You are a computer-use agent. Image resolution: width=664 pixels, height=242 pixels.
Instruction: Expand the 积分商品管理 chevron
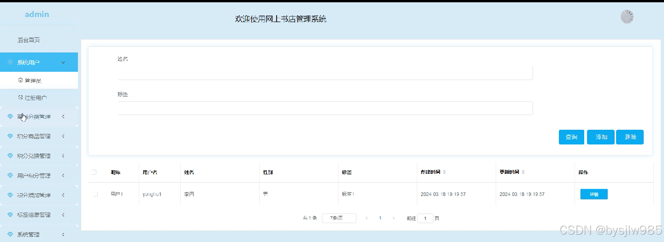(x=63, y=136)
